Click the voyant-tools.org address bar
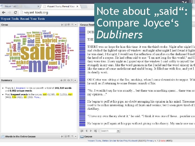Screen dimensions: 195x146 pyautogui.click(x=57, y=12)
